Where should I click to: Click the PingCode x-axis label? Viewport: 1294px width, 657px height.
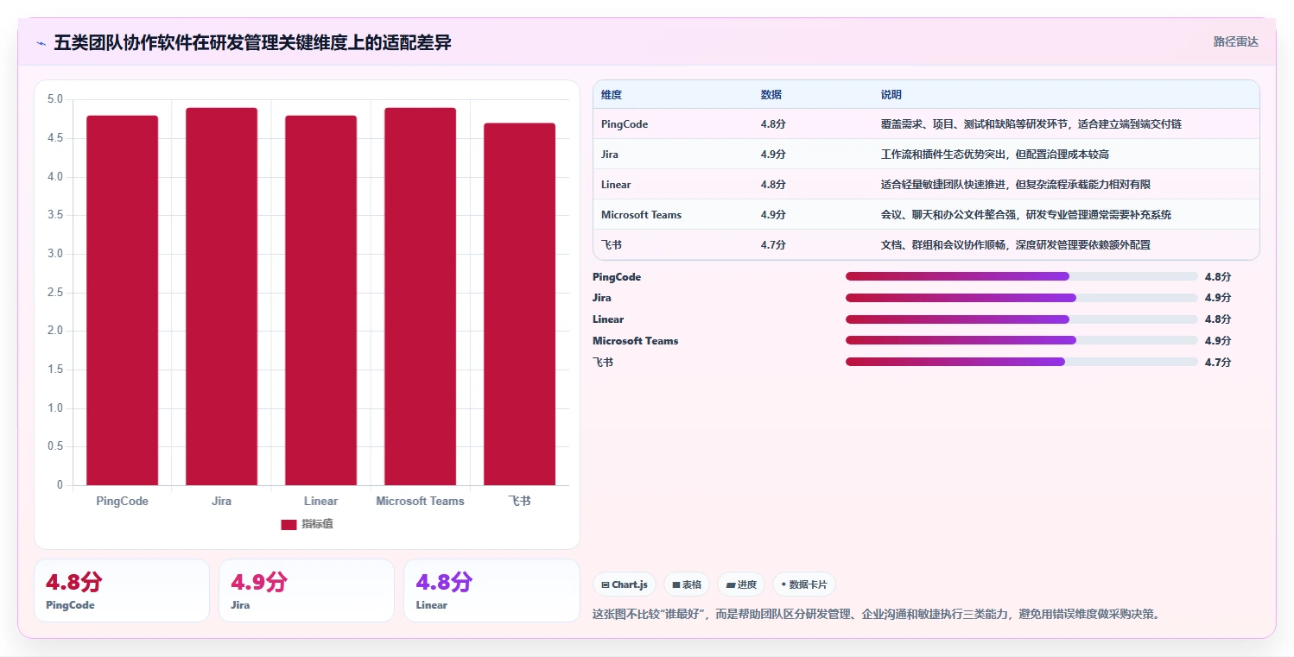(x=122, y=502)
